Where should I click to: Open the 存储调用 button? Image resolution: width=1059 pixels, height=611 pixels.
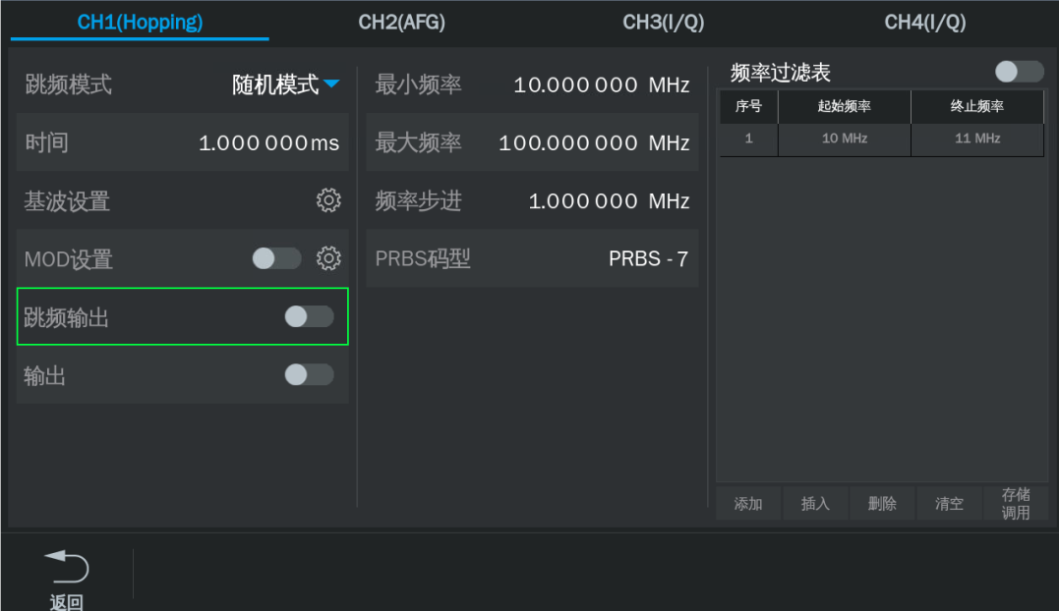pyautogui.click(x=1016, y=504)
